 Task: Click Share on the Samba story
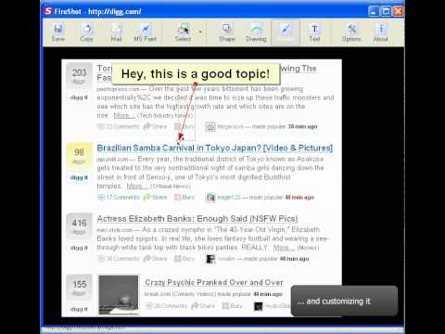pos(156,198)
